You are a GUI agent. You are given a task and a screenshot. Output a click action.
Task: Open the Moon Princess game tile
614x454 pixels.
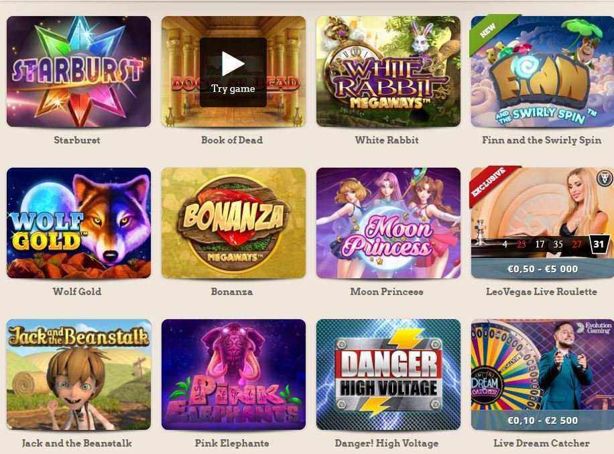(x=389, y=223)
